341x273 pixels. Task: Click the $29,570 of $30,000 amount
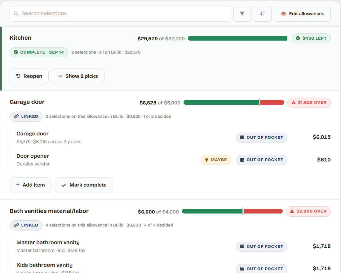coord(161,39)
